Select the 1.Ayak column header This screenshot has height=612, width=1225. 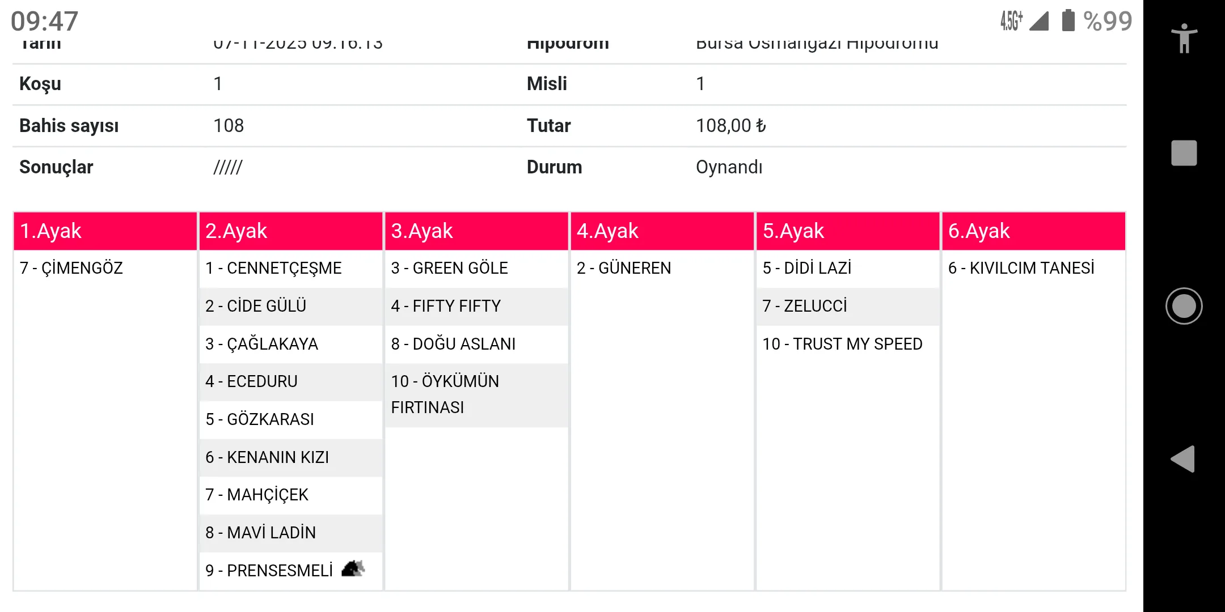(105, 231)
